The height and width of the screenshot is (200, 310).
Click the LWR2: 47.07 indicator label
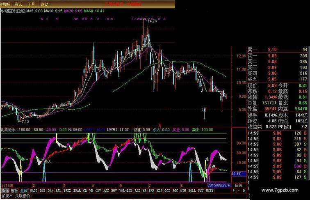pyautogui.click(x=118, y=130)
